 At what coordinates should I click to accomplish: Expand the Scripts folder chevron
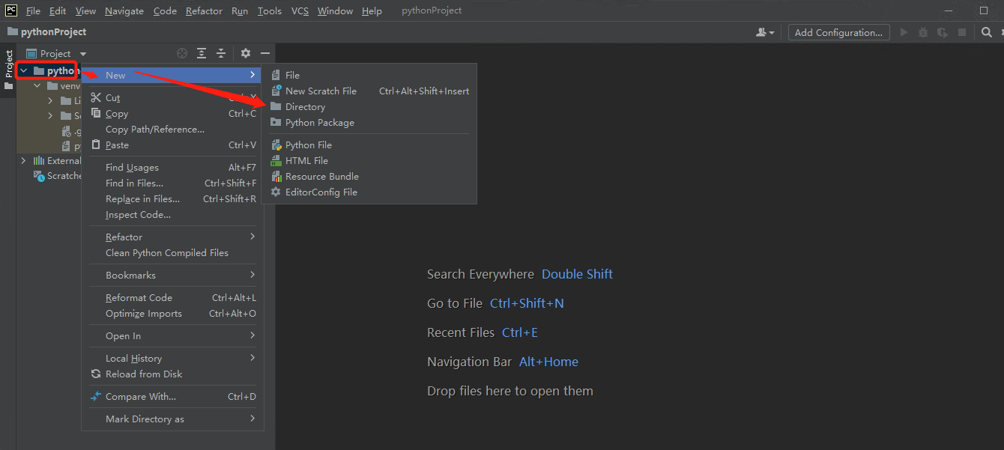(x=50, y=115)
